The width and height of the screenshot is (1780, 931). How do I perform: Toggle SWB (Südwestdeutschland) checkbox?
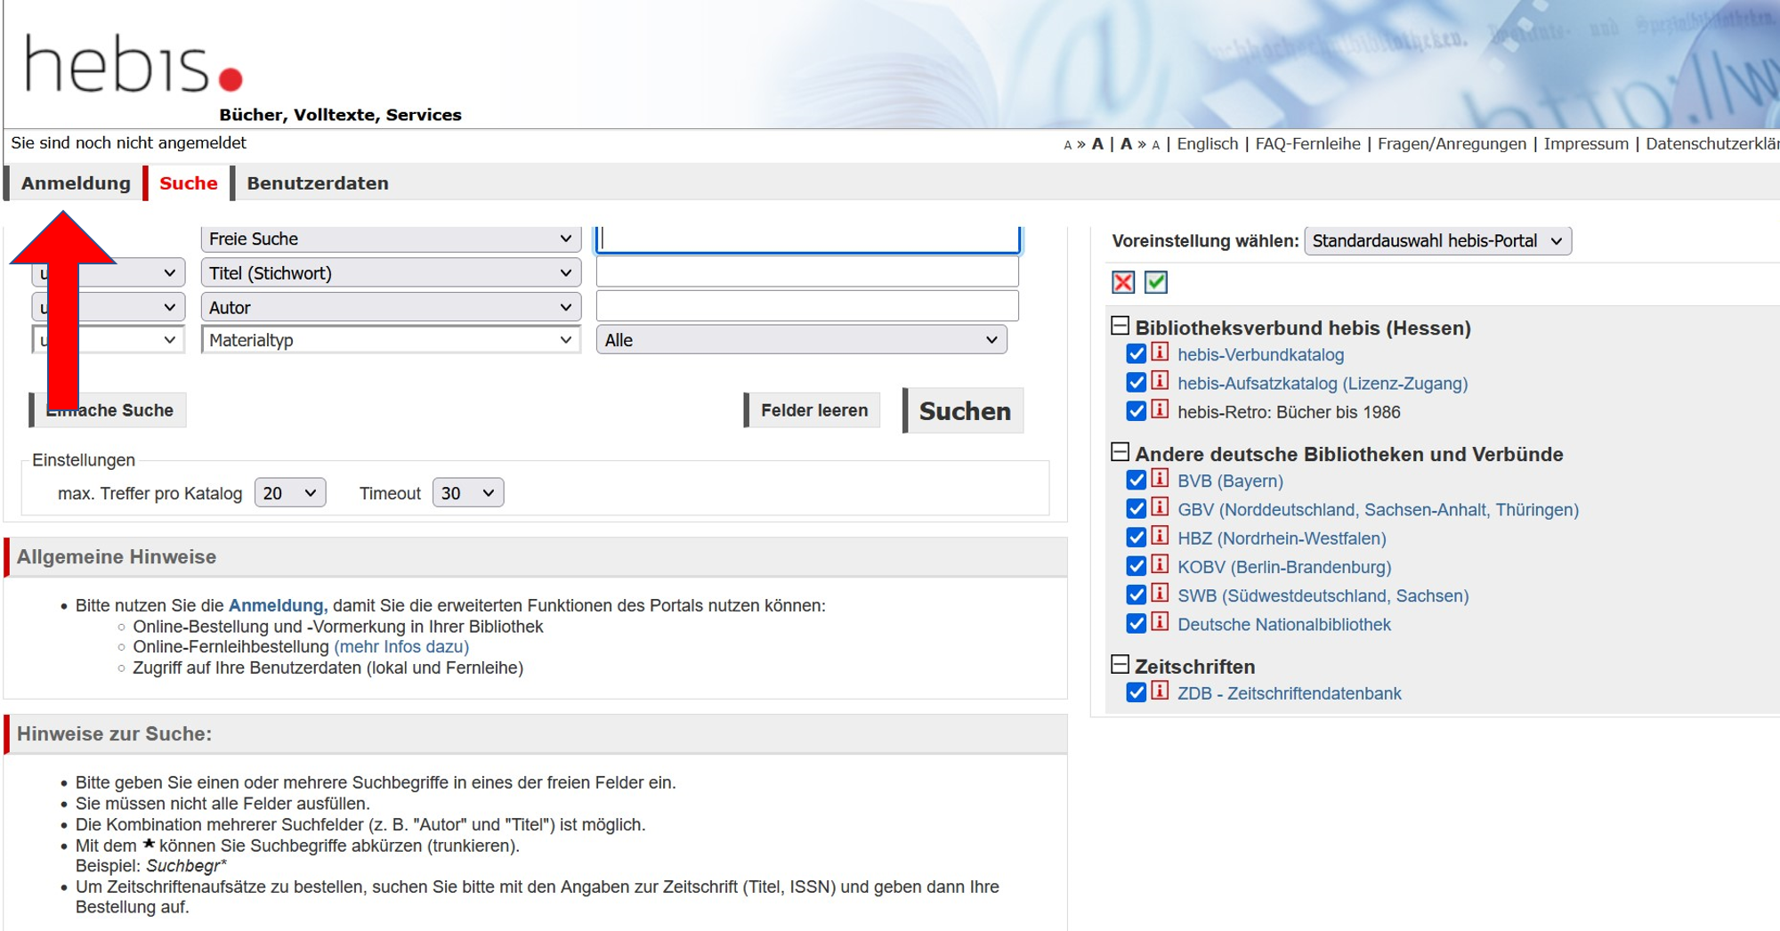pos(1136,595)
